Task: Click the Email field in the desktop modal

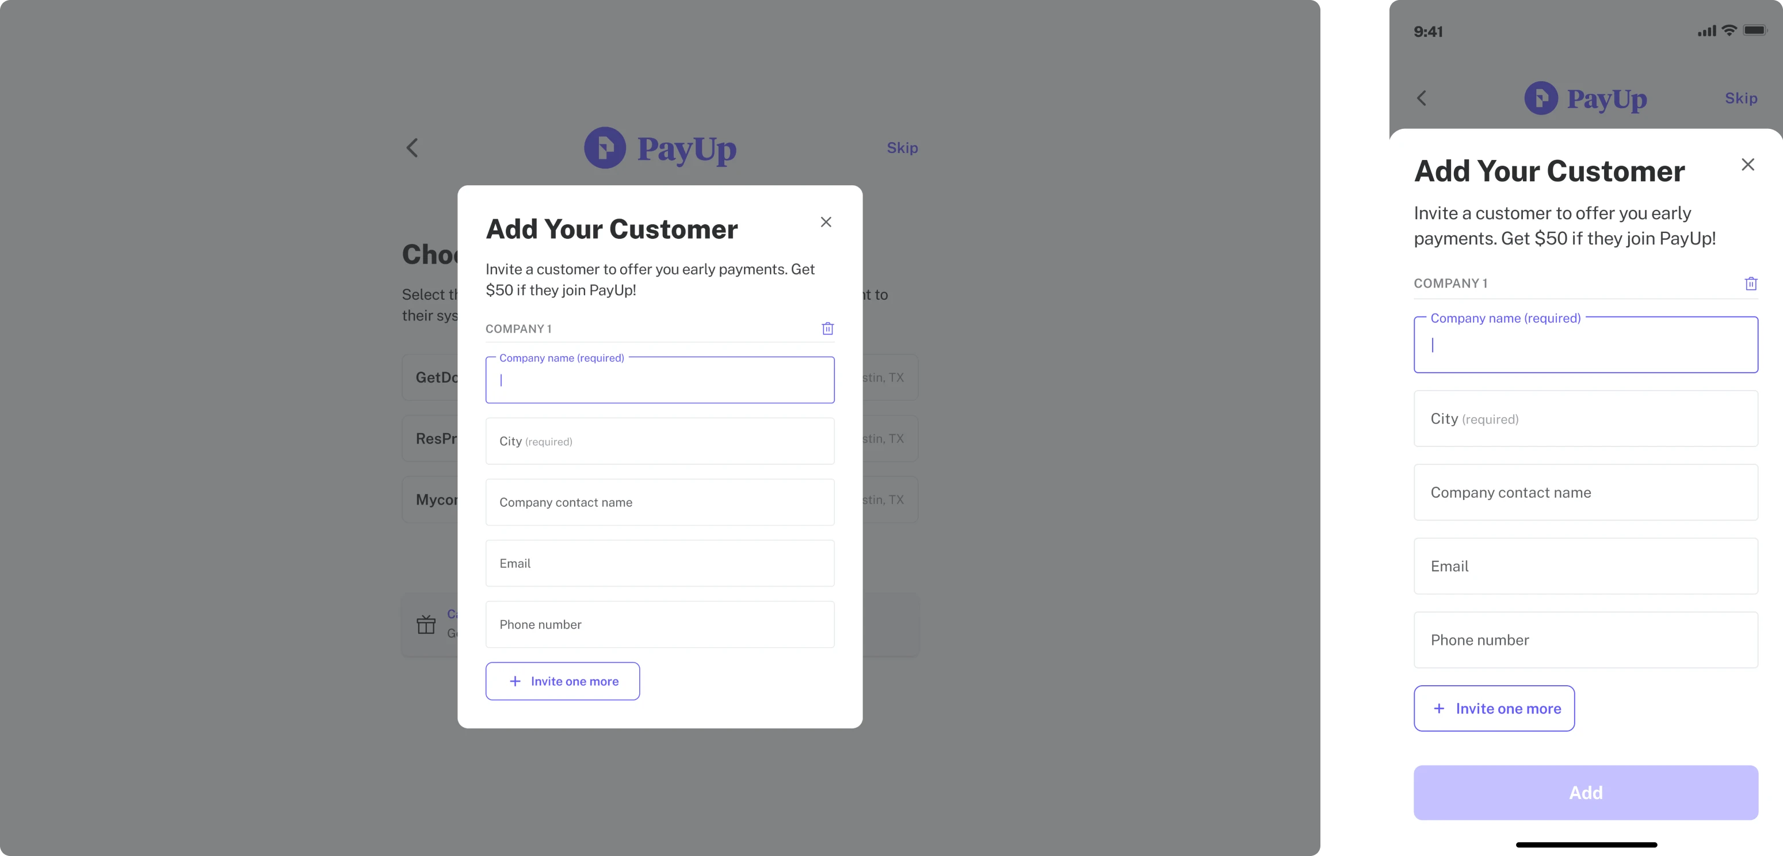Action: tap(659, 563)
